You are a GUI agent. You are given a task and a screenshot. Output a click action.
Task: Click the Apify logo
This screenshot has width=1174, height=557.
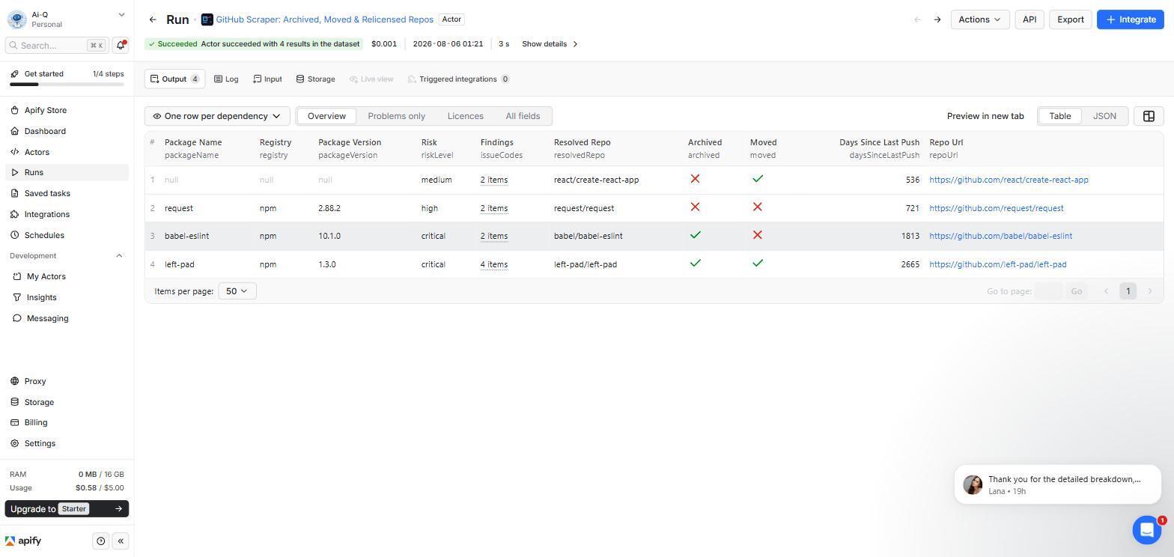[23, 541]
